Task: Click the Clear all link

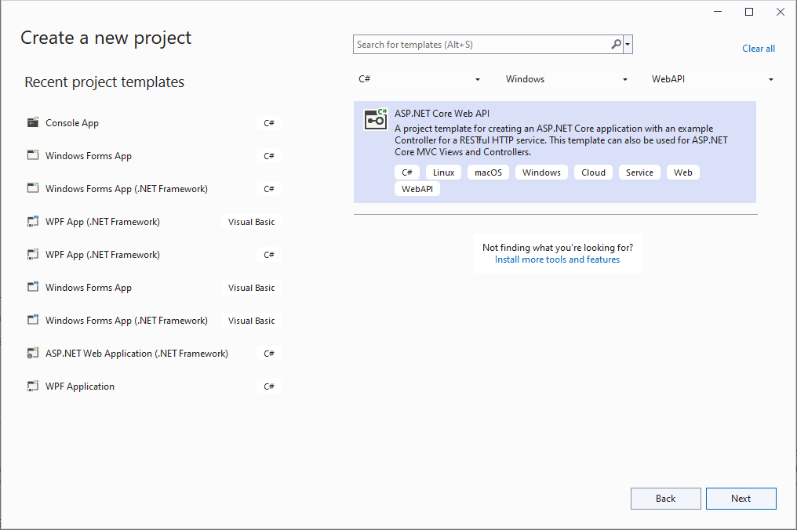Action: pos(759,49)
